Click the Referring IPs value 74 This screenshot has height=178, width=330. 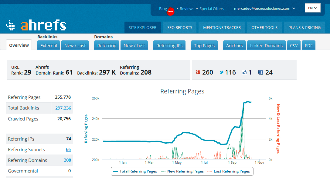click(69, 139)
